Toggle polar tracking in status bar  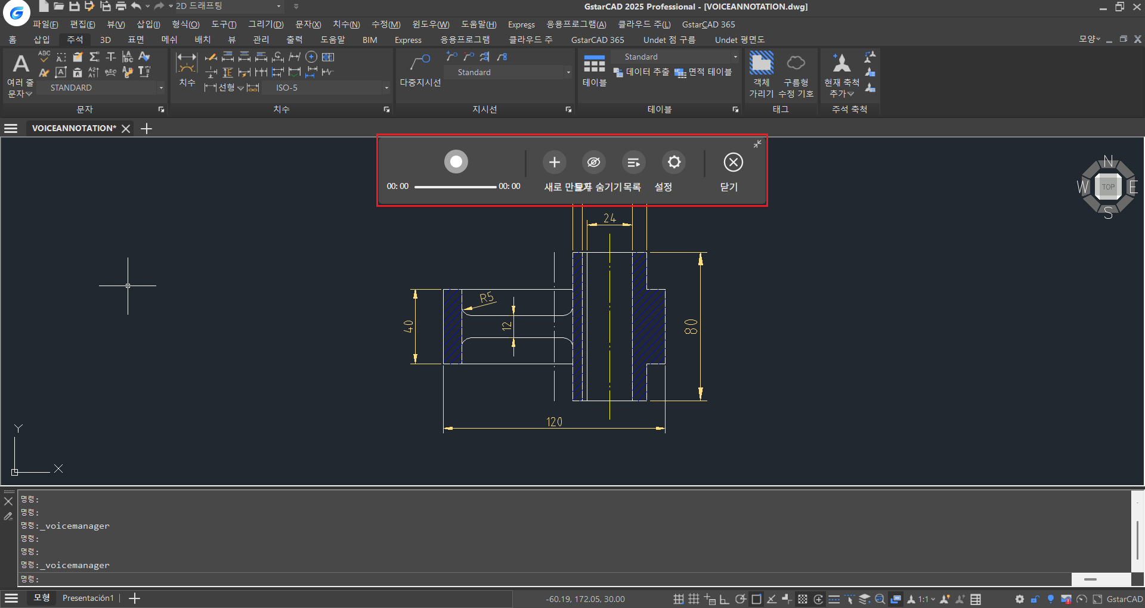(740, 599)
